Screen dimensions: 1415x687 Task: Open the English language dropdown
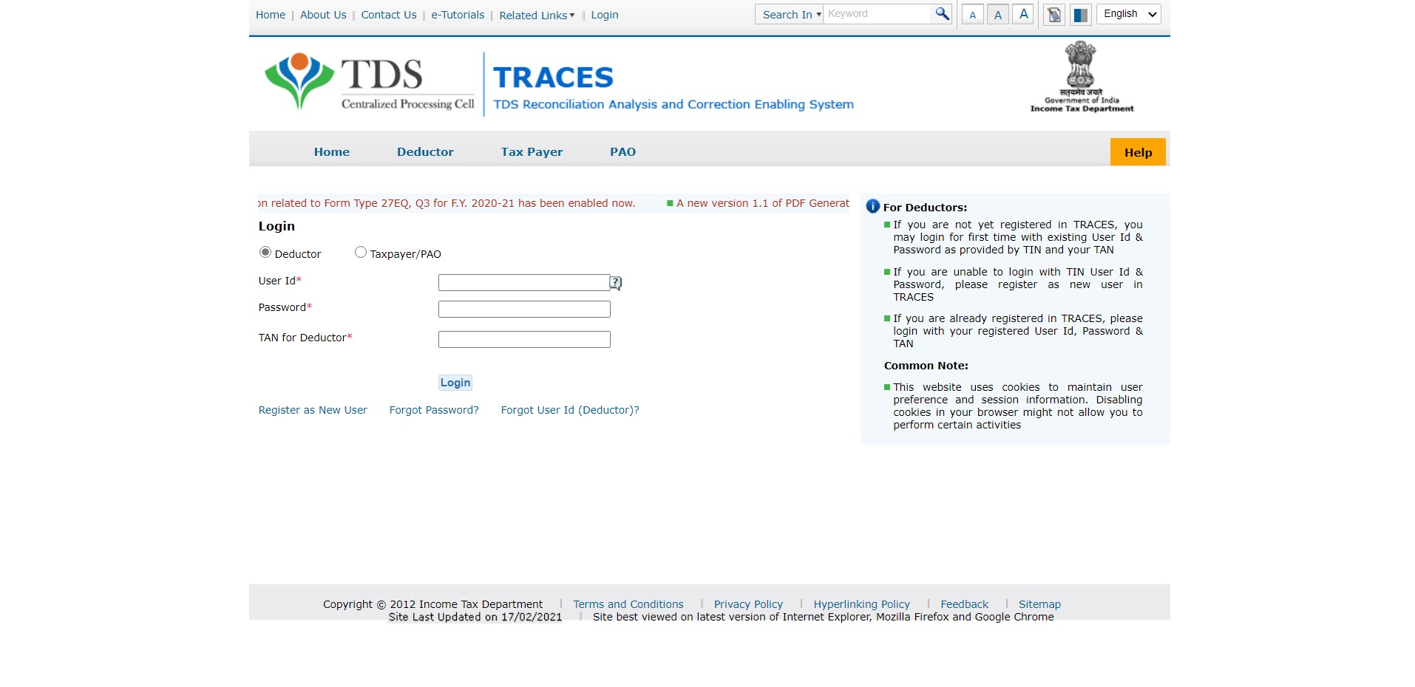1128,14
